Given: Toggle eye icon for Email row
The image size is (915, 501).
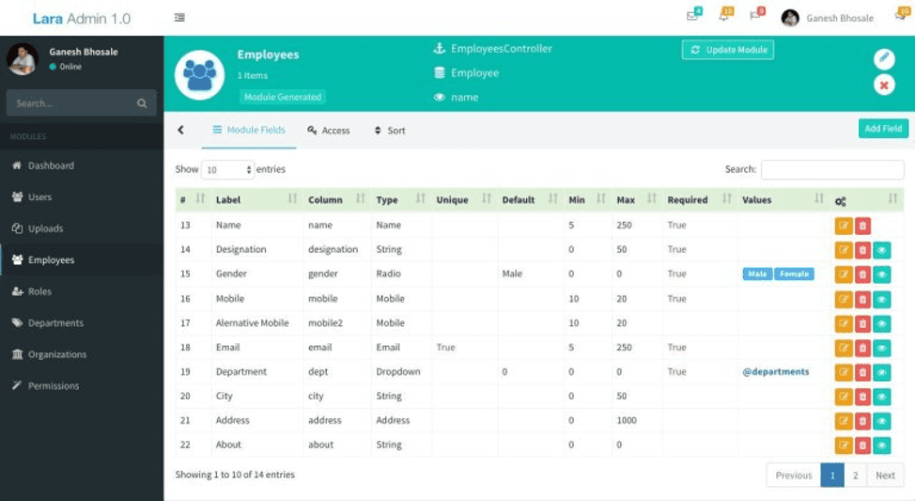Looking at the screenshot, I should 882,348.
